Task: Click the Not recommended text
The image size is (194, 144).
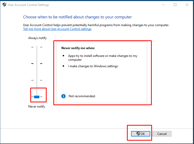Action: pyautogui.click(x=82, y=96)
